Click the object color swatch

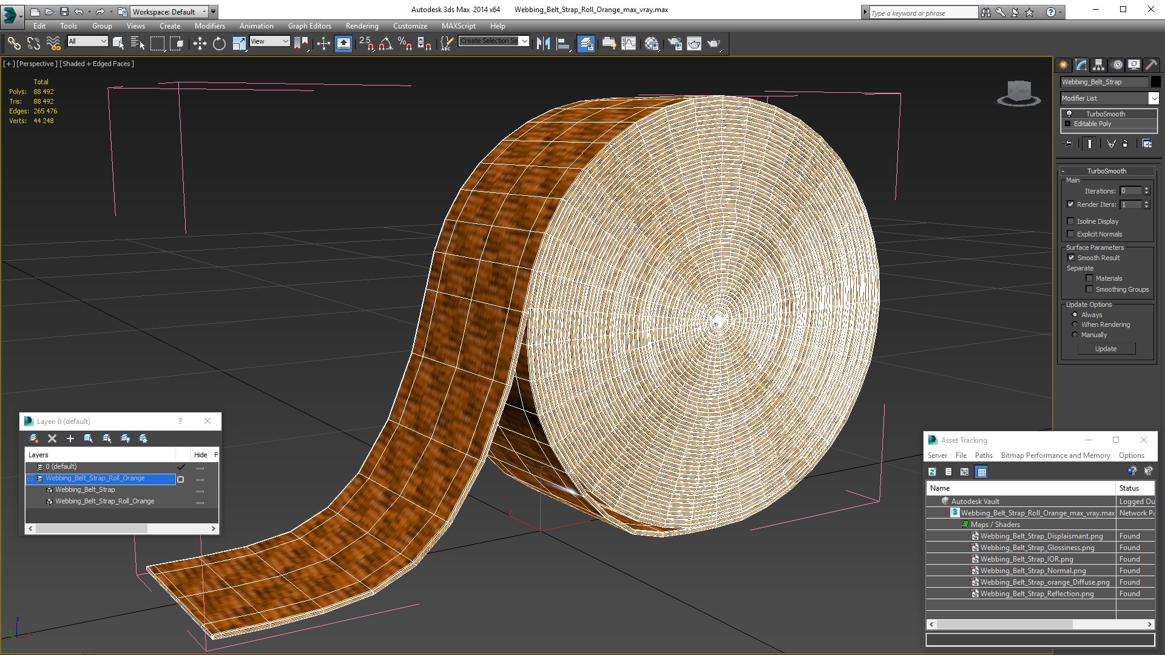point(1155,82)
